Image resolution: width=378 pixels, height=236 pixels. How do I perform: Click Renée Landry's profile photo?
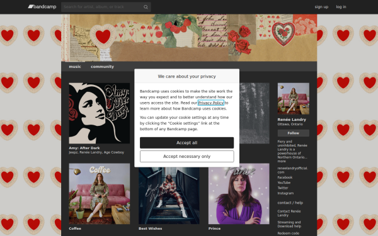[294, 99]
